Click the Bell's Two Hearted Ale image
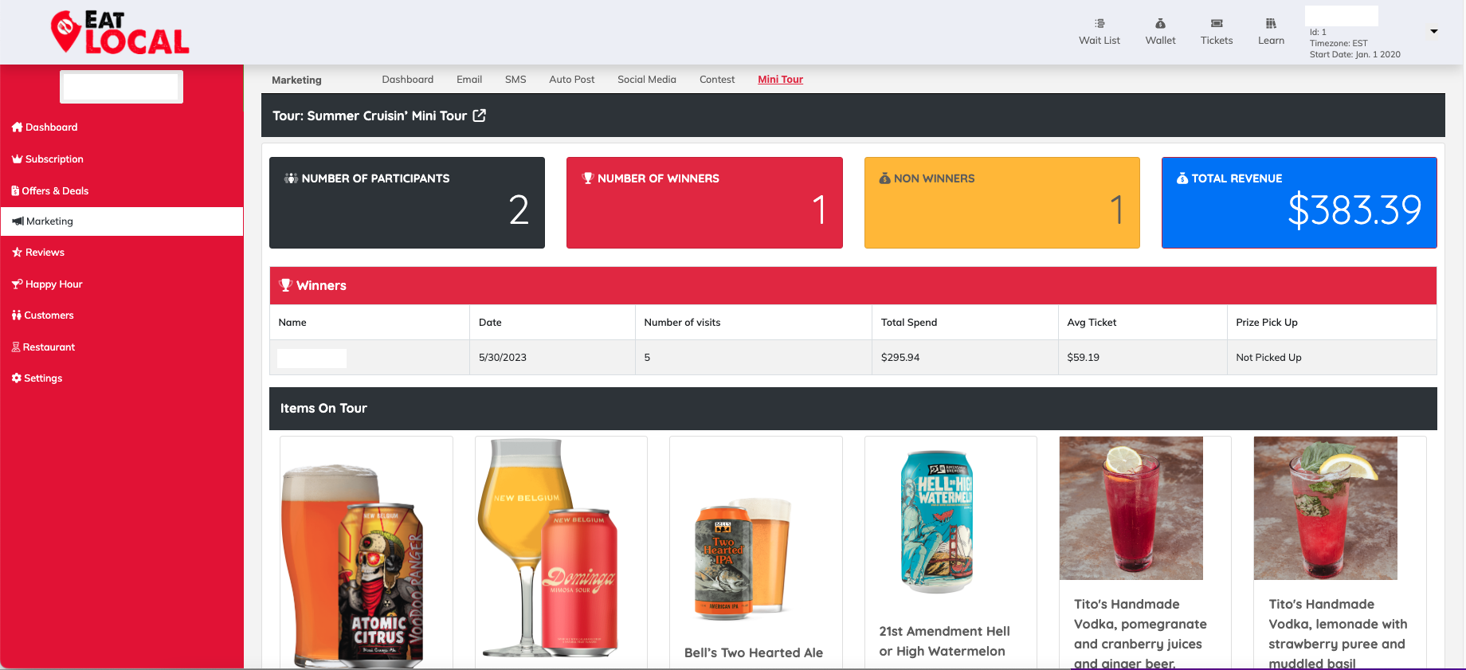The width and height of the screenshot is (1466, 670). 743,560
